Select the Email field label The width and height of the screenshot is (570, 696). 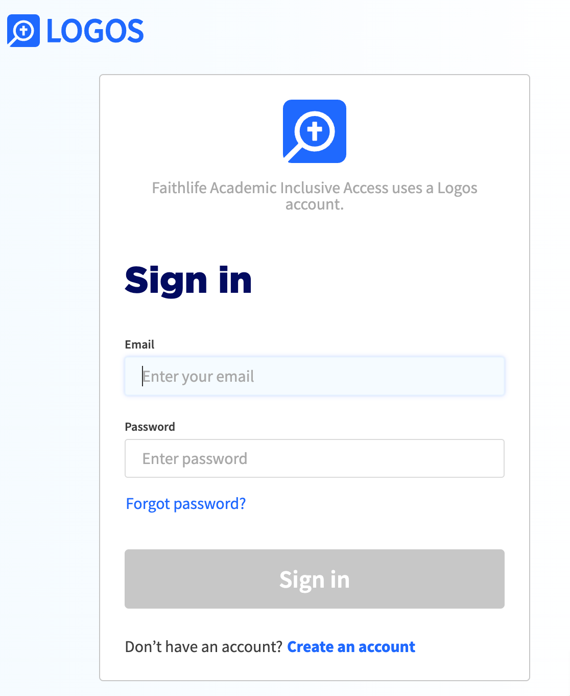point(139,344)
